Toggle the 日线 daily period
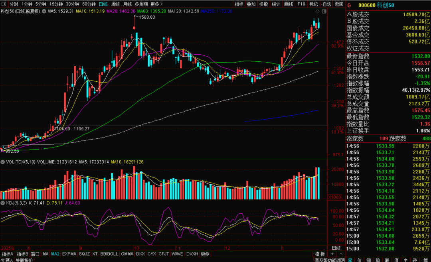 [103, 4]
